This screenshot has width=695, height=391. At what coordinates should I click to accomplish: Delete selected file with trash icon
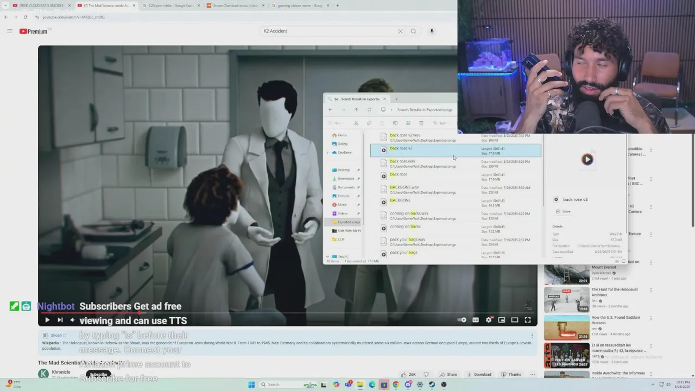[x=421, y=123]
